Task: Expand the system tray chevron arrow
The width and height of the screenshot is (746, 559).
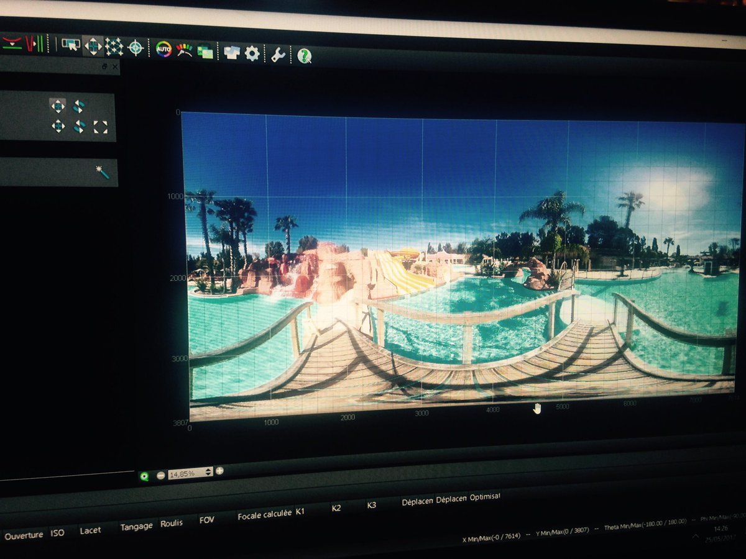Action: tap(697, 536)
